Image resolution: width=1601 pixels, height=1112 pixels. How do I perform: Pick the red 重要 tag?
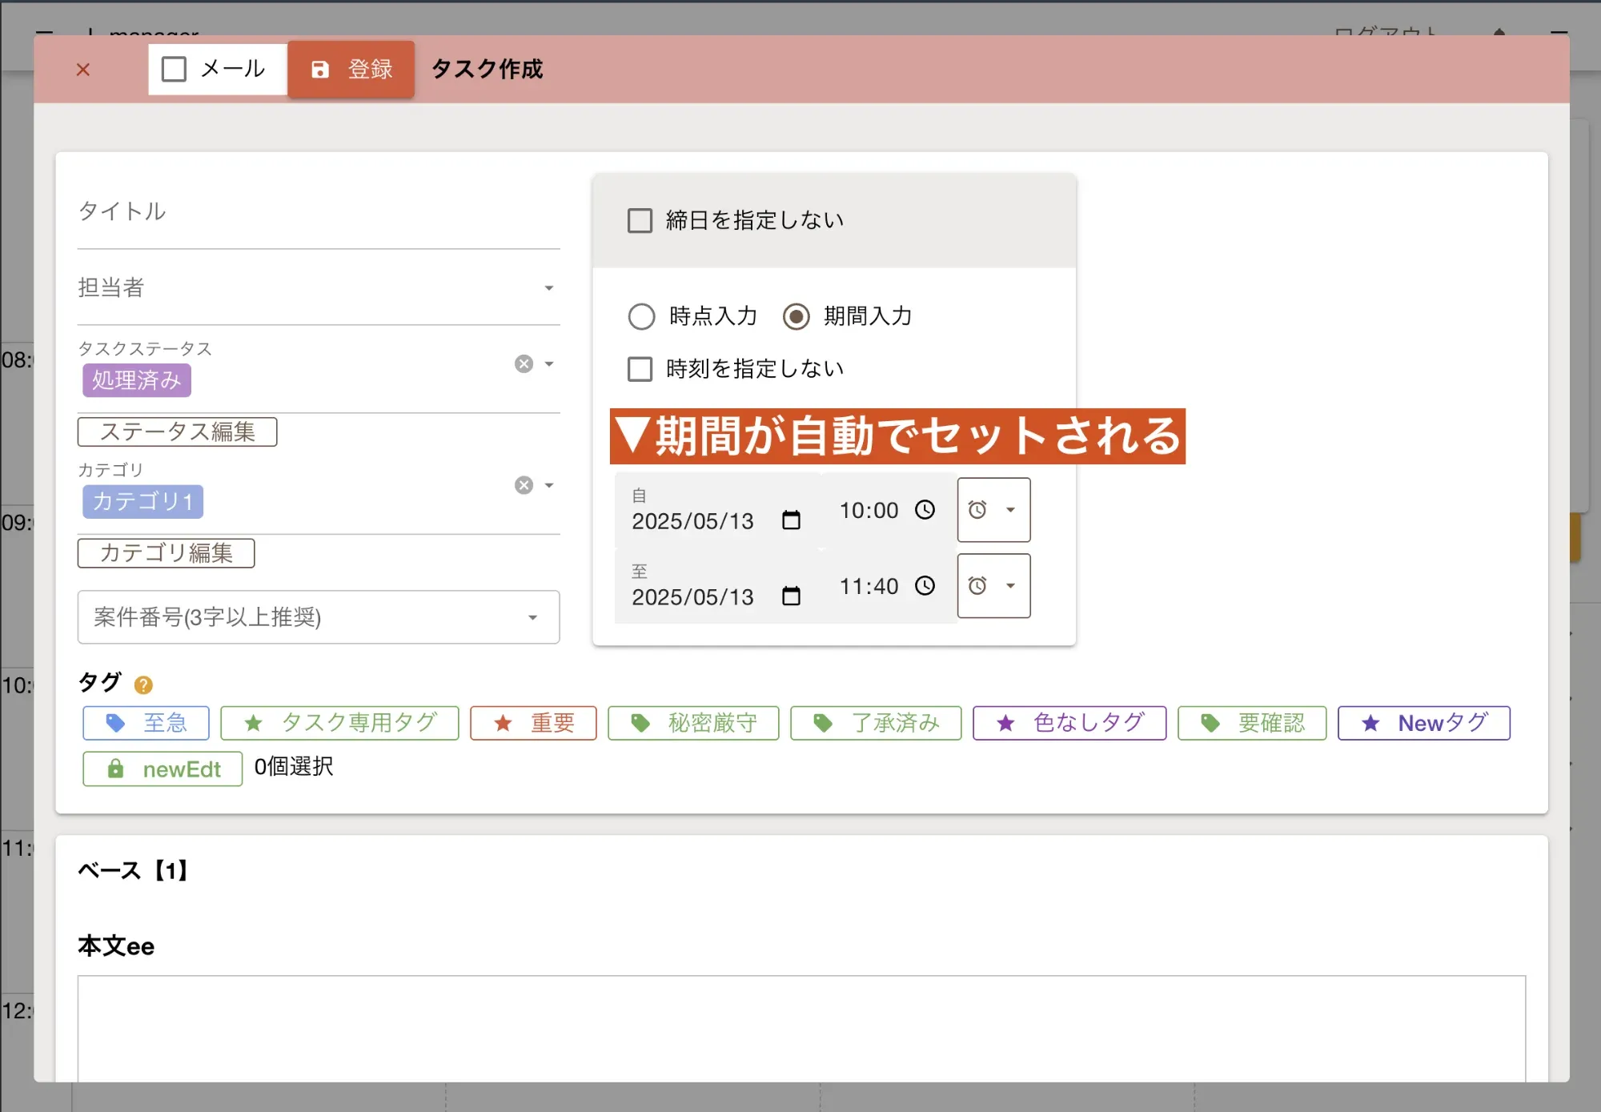[x=533, y=723]
